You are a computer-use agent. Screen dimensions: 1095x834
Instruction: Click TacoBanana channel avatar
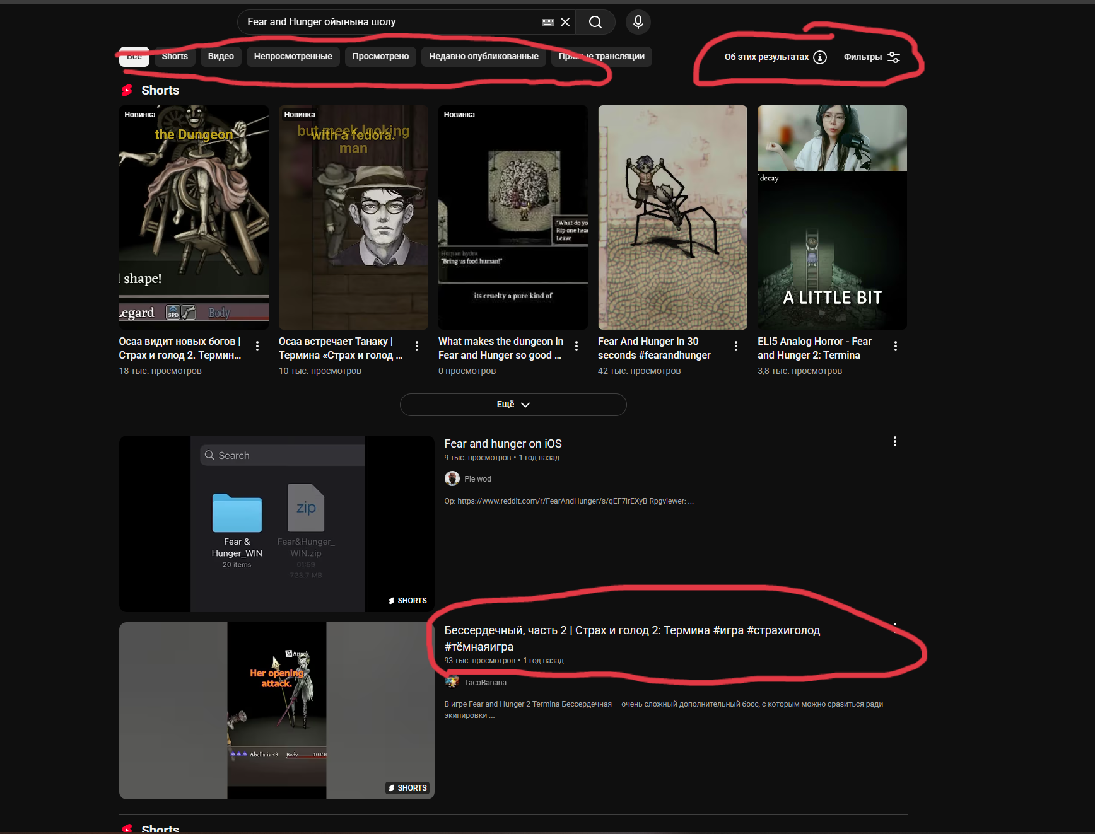pos(452,682)
